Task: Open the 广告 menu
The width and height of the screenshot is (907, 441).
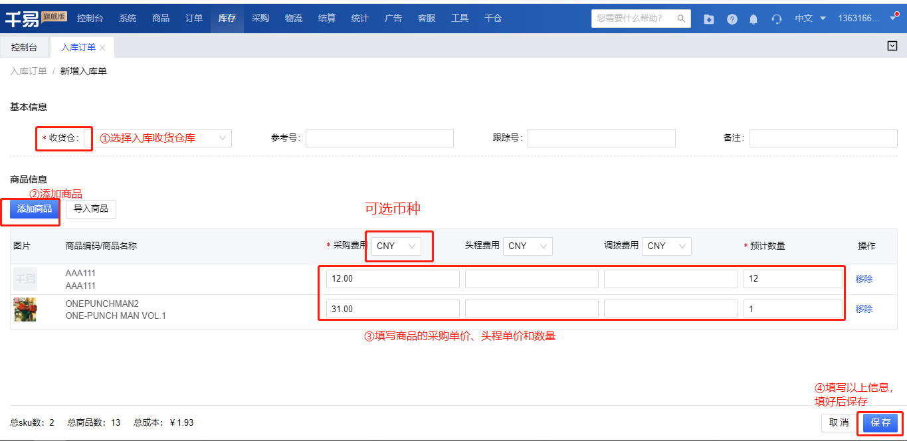Action: pyautogui.click(x=393, y=19)
